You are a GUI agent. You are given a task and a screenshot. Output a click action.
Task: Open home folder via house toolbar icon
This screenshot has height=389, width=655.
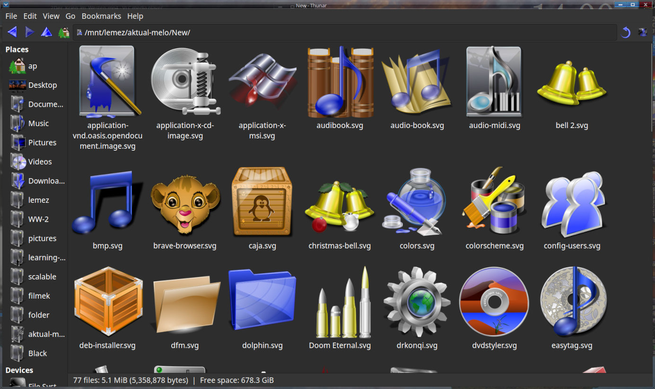coord(63,32)
